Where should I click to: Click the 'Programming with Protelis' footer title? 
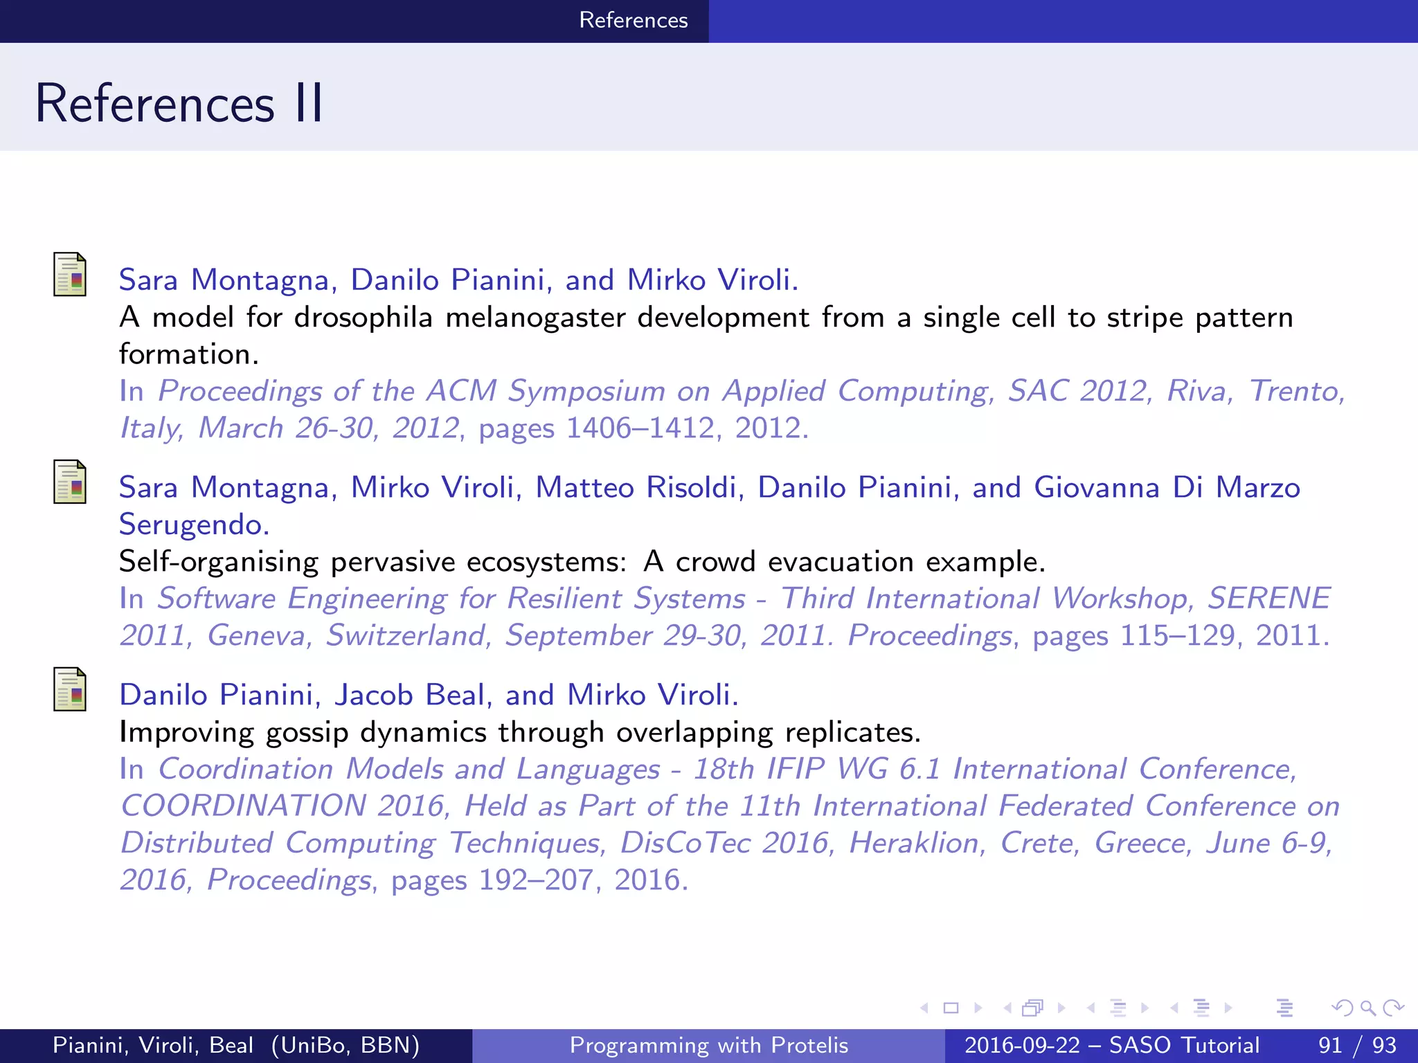click(709, 1045)
